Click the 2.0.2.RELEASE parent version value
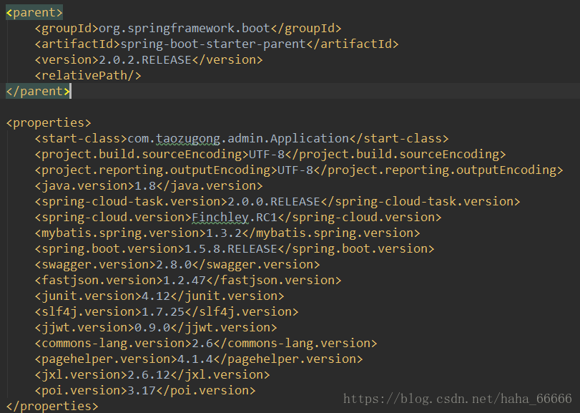This screenshot has width=580, height=413. pos(145,60)
